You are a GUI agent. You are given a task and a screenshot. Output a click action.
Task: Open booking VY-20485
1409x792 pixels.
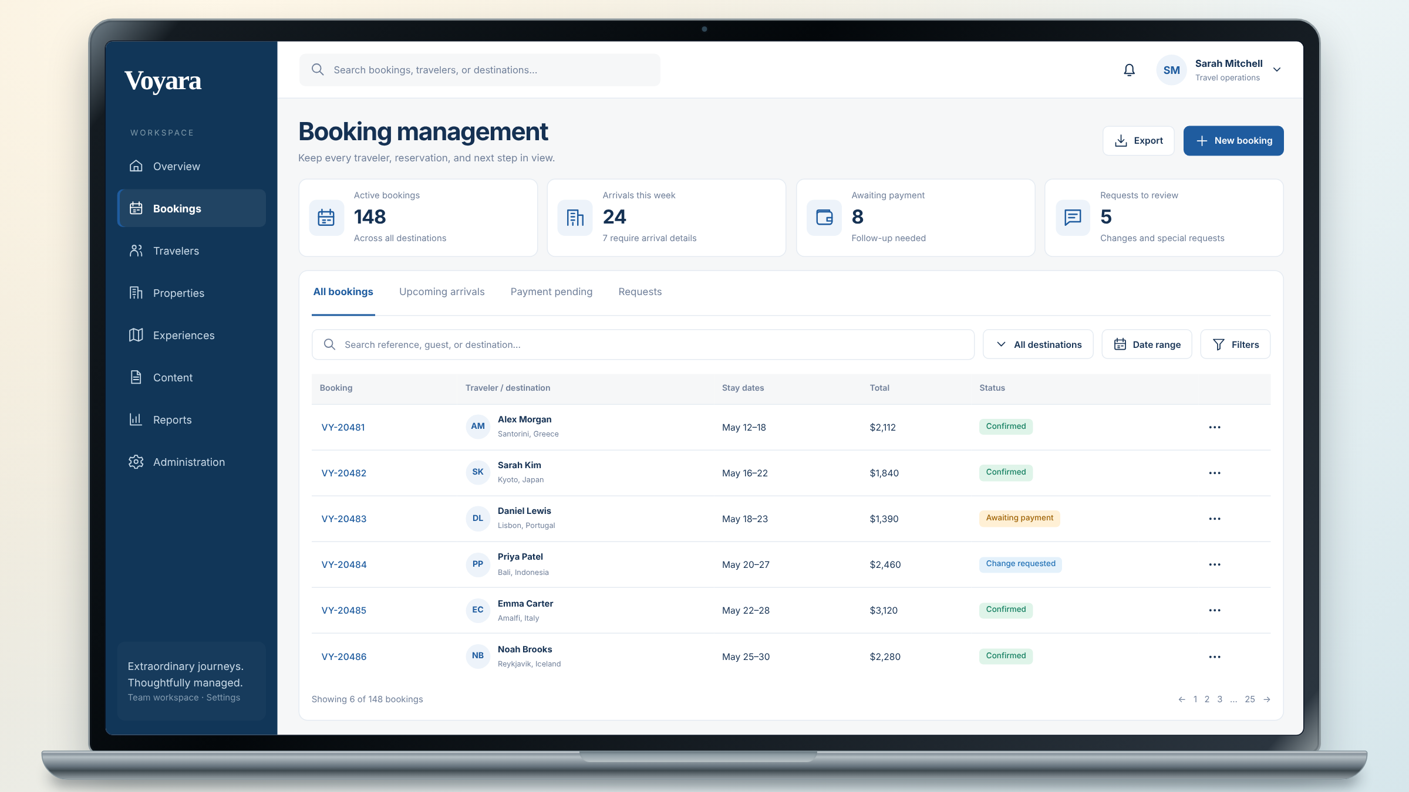[343, 610]
